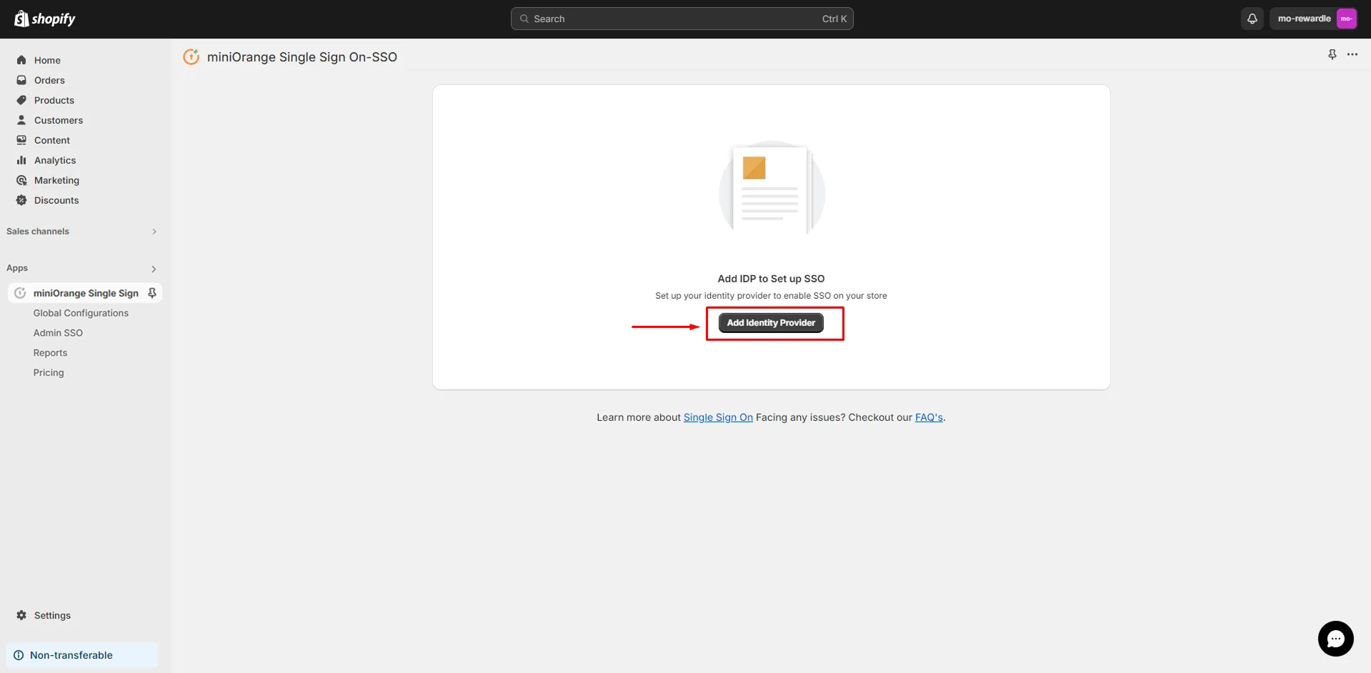1371x673 pixels.
Task: Select Admin SSO from app menu
Action: (x=58, y=333)
